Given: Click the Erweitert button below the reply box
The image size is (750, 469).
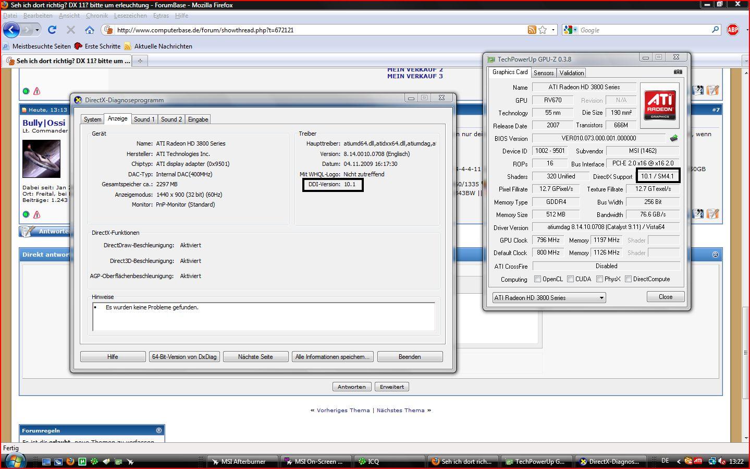Looking at the screenshot, I should coord(392,387).
